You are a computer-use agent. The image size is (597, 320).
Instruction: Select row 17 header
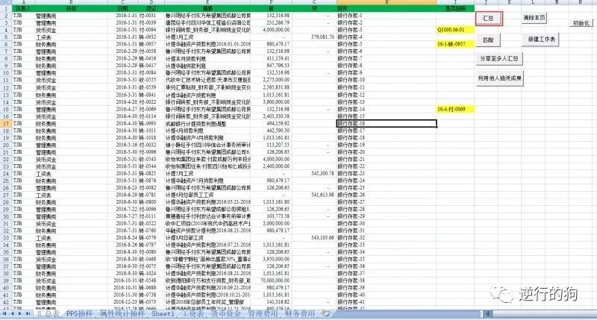[6, 124]
